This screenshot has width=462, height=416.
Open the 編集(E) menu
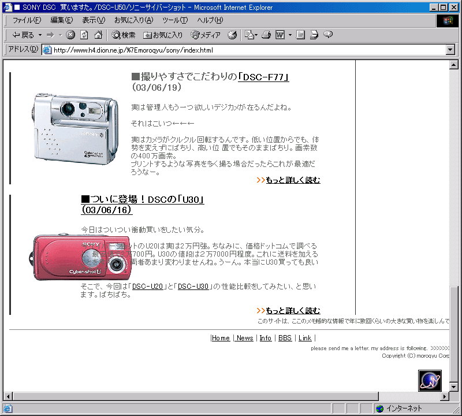point(62,20)
